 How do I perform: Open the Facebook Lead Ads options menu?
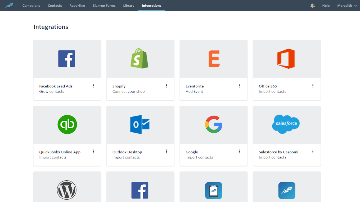click(93, 86)
